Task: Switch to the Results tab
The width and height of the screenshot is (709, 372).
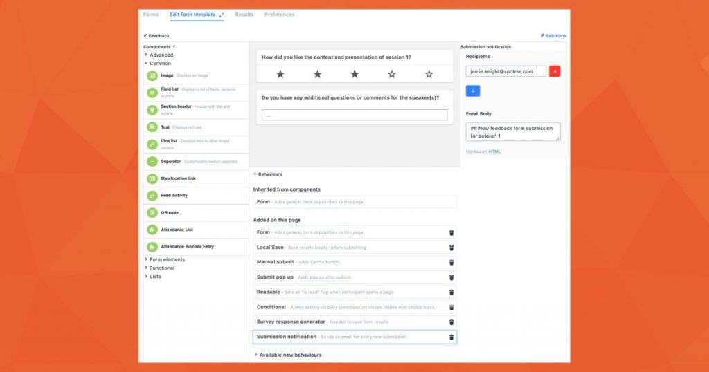Action: click(244, 15)
